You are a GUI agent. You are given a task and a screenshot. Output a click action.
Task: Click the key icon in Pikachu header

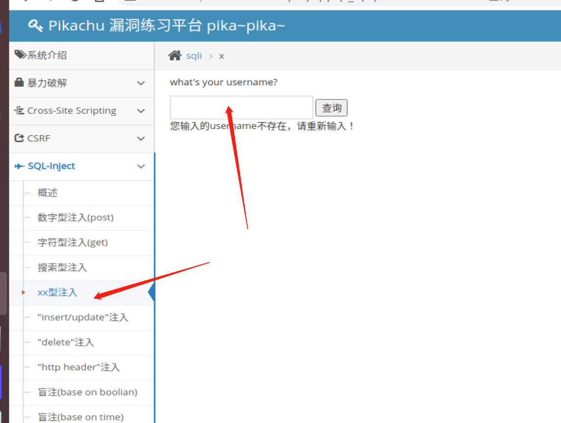click(x=35, y=26)
